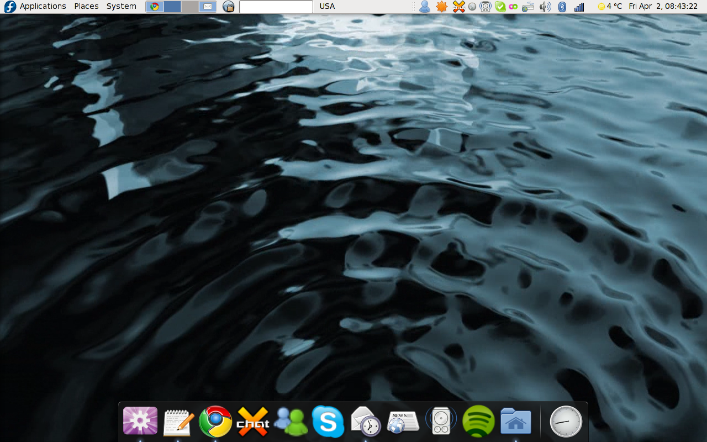Viewport: 707px width, 442px height.
Task: Open the NEWS feed reader dock icon
Action: 403,422
